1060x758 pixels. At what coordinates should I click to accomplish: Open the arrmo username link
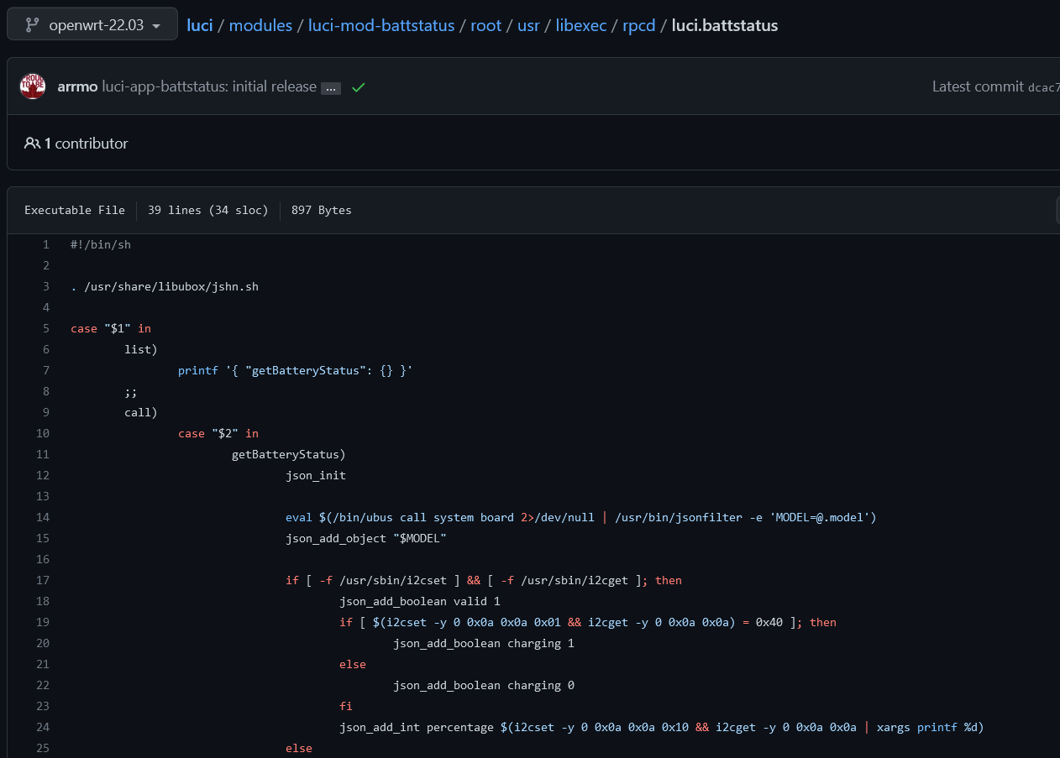(77, 86)
